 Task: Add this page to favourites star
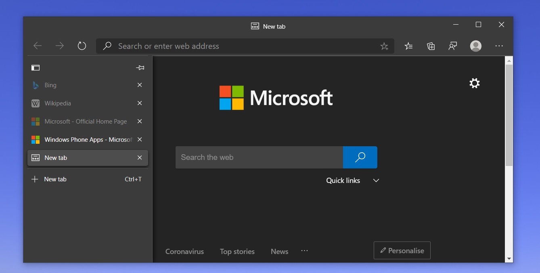click(384, 46)
